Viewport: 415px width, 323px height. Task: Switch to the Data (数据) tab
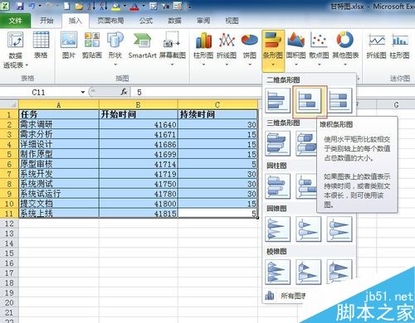click(x=174, y=21)
